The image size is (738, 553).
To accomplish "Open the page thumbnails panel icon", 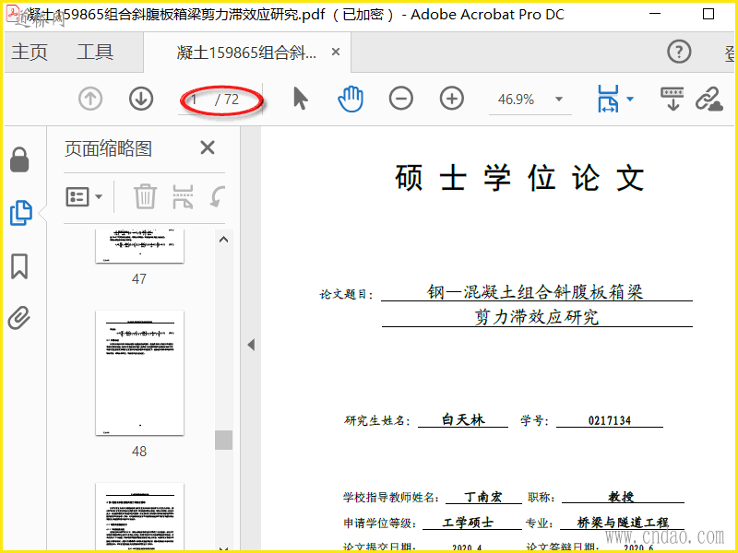I will point(21,213).
